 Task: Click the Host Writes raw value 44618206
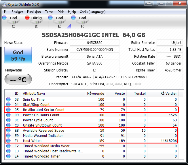coord(169,141)
